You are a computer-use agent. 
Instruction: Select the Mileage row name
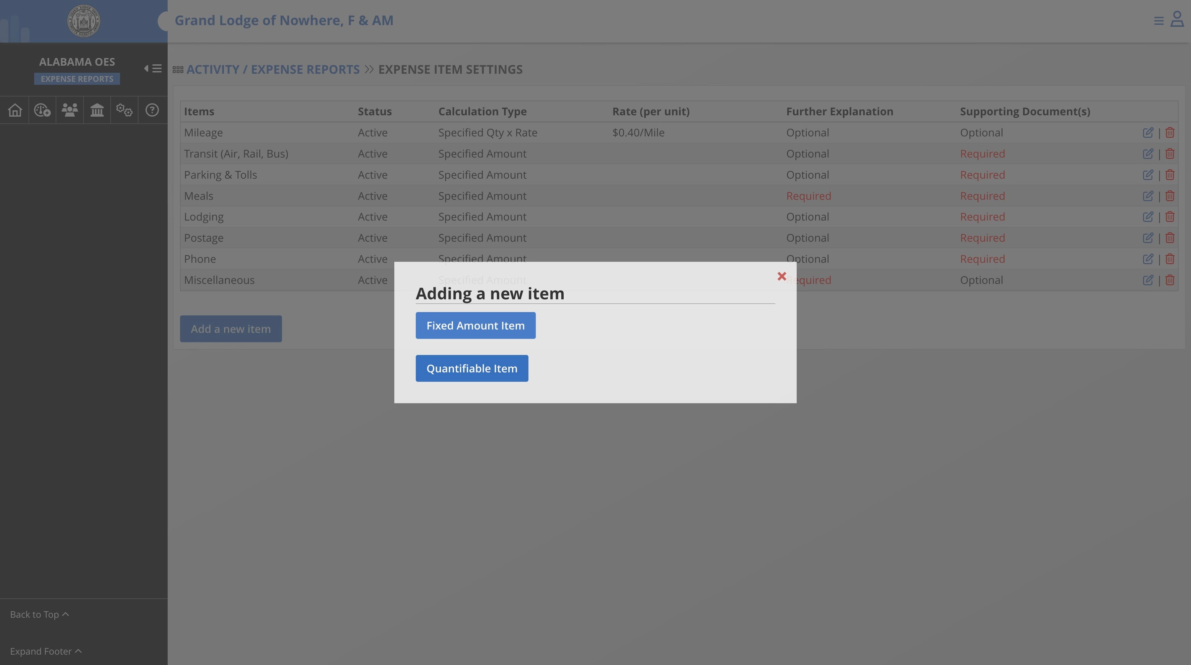click(204, 133)
